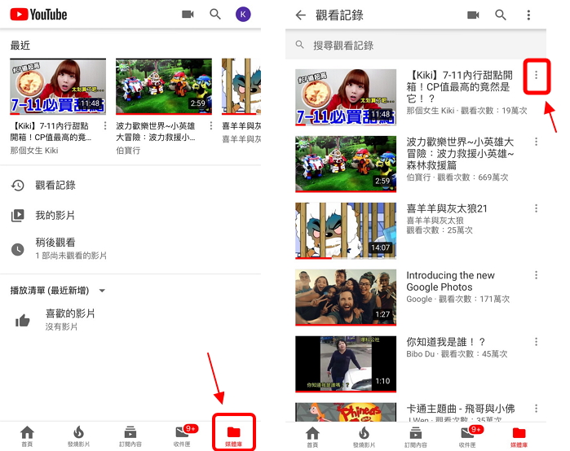The height and width of the screenshot is (451, 570).
Task: Open more options for 波力歡樂世界 in recent row
Action: tap(211, 125)
